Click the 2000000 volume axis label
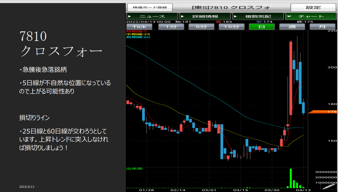 [x=326, y=177]
